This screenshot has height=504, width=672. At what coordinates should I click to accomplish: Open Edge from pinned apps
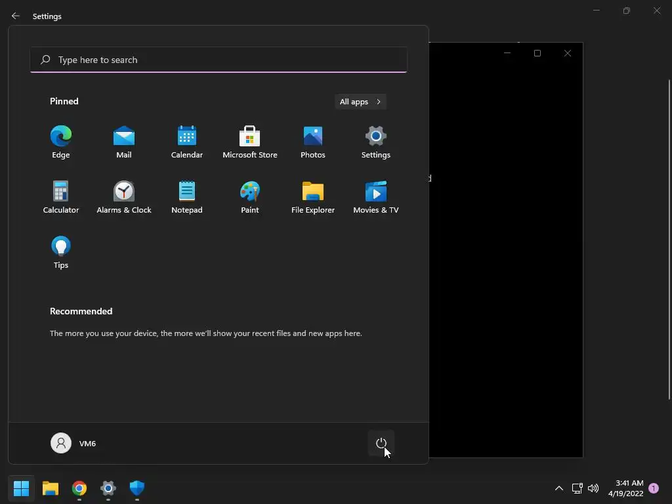[61, 142]
